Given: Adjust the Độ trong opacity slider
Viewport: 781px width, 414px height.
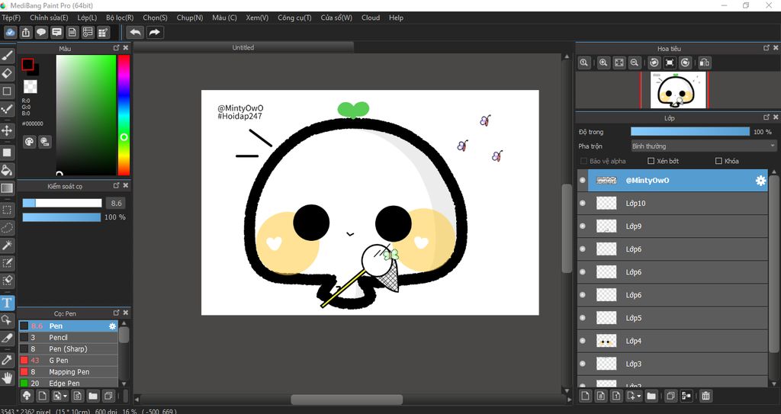Looking at the screenshot, I should point(689,132).
